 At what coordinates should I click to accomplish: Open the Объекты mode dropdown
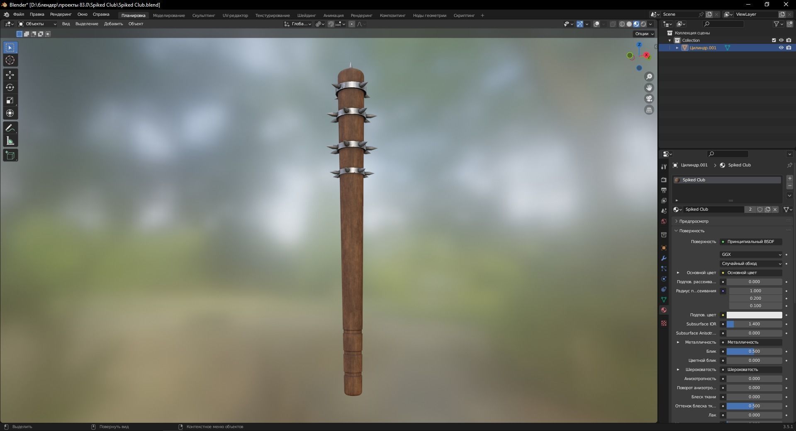point(37,24)
